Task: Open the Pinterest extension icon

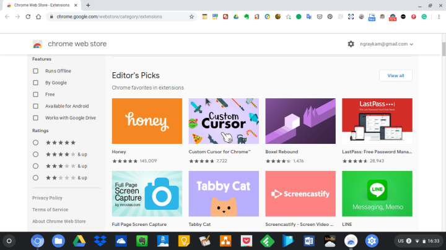Action: 330,17
